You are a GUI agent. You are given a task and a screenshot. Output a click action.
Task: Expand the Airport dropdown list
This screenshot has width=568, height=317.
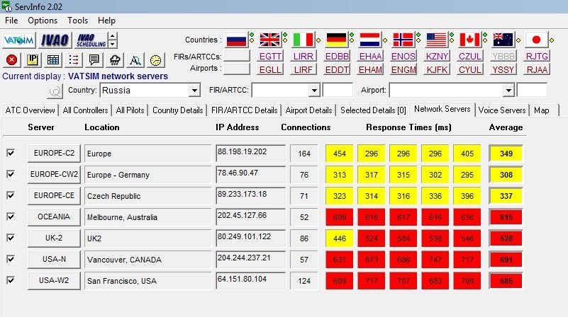508,91
